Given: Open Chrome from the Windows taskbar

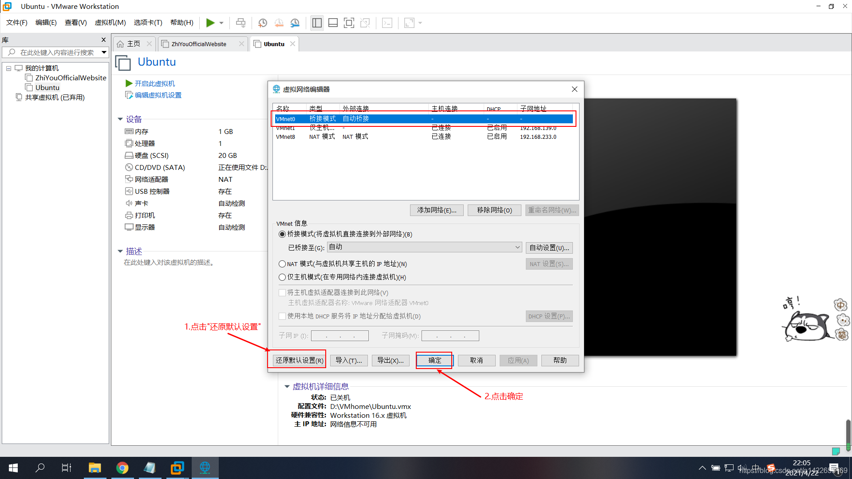Looking at the screenshot, I should click(x=122, y=468).
